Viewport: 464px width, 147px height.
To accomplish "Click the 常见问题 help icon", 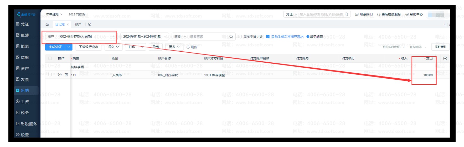I will point(308,37).
